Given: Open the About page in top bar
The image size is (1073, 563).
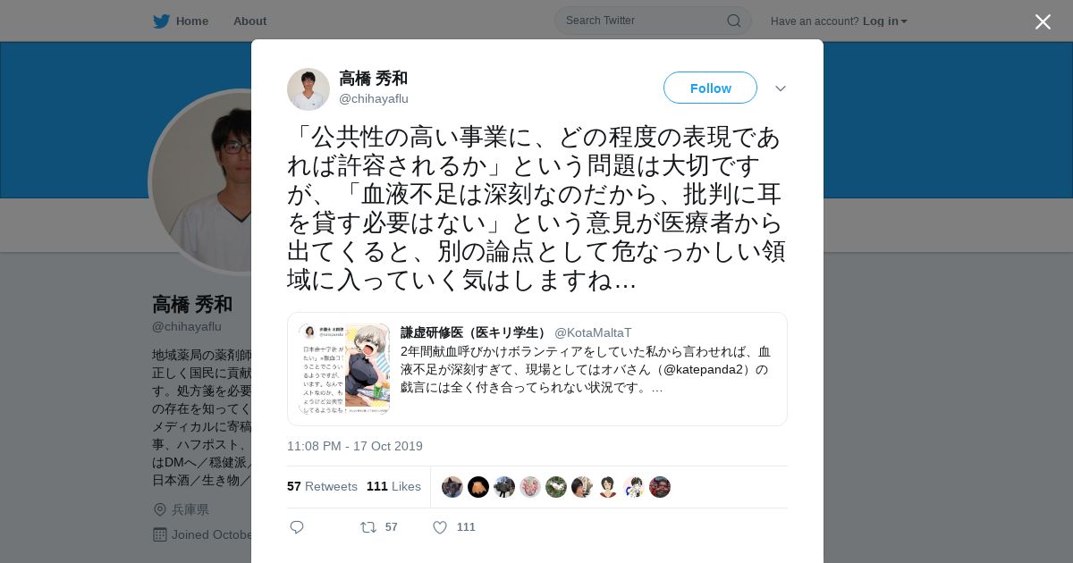Looking at the screenshot, I should pos(249,21).
